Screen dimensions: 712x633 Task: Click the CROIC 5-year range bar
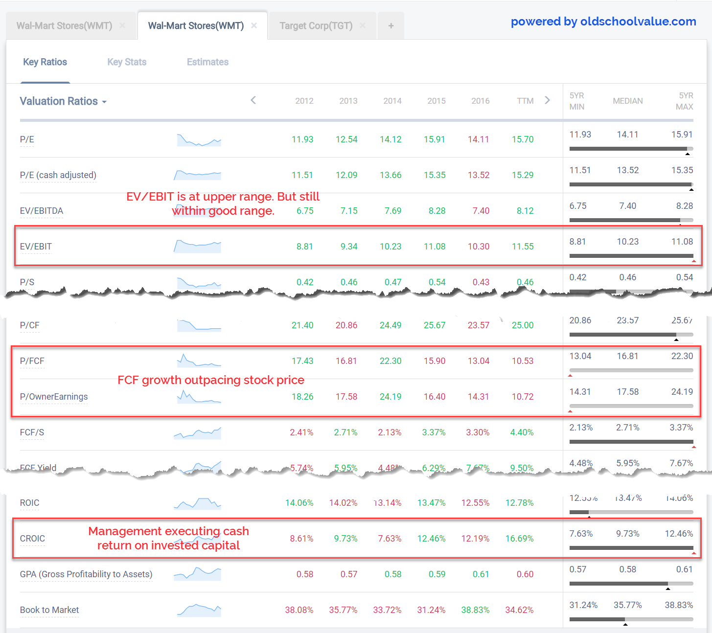[631, 548]
